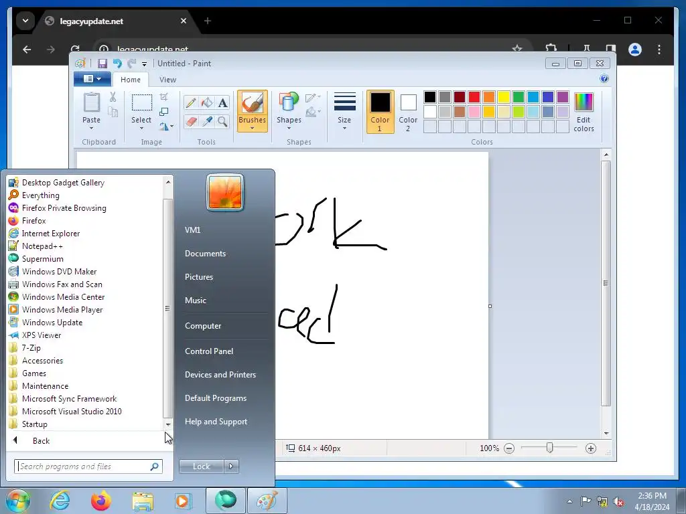Viewport: 686px width, 514px height.
Task: Open the Paint application menu dropdown
Action: [x=92, y=79]
